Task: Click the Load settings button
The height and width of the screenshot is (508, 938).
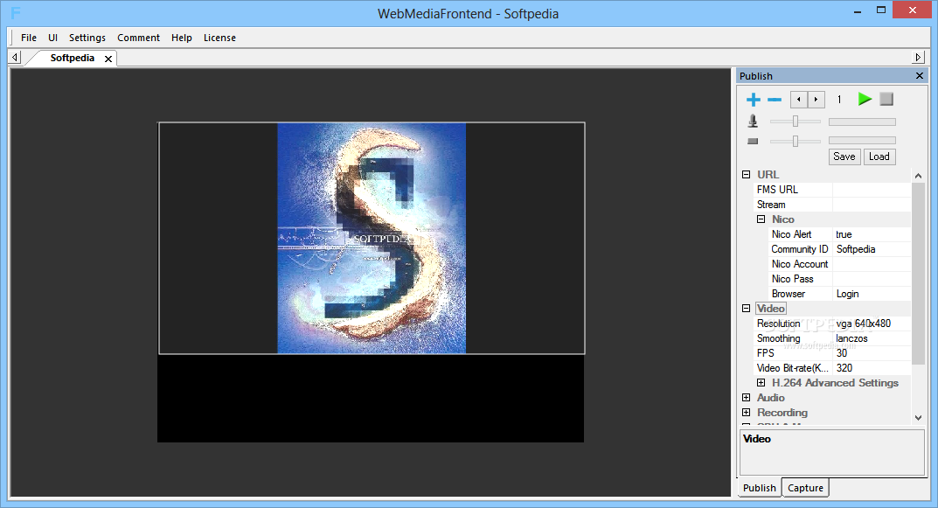Action: click(x=879, y=157)
